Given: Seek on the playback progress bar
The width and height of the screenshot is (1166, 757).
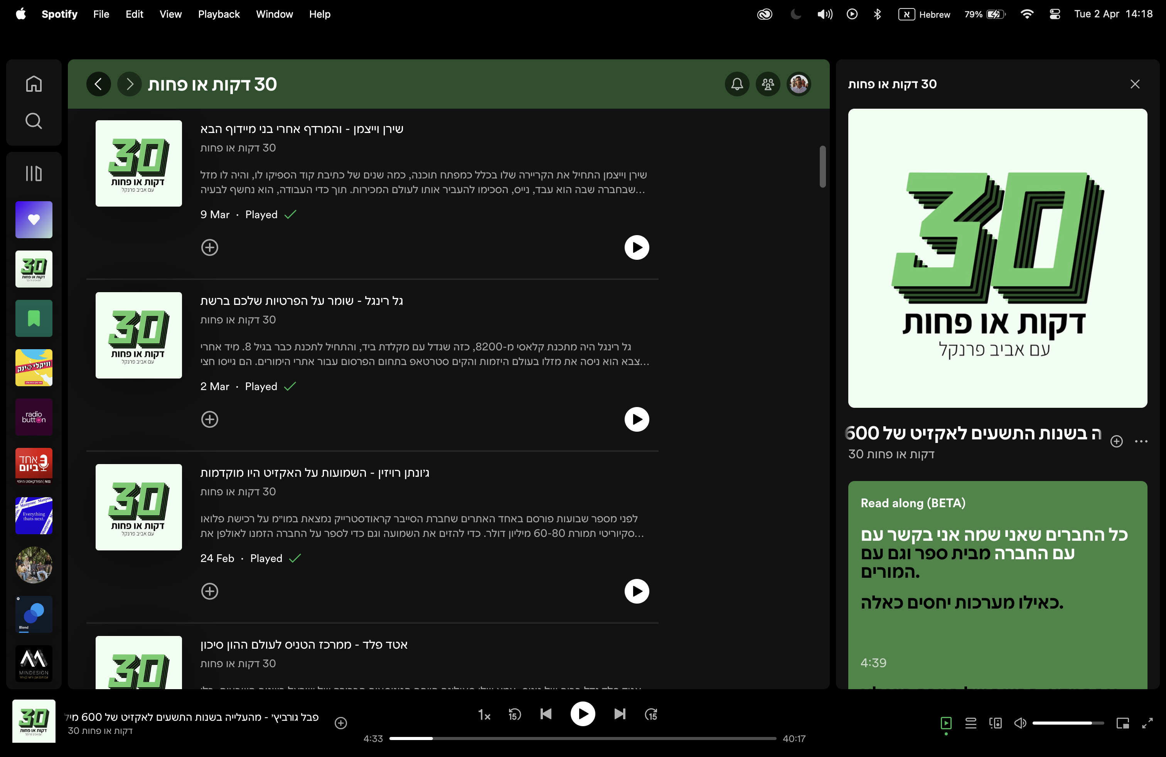Looking at the screenshot, I should pos(583,738).
